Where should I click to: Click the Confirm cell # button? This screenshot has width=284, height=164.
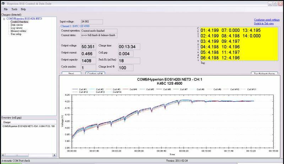click(x=95, y=73)
